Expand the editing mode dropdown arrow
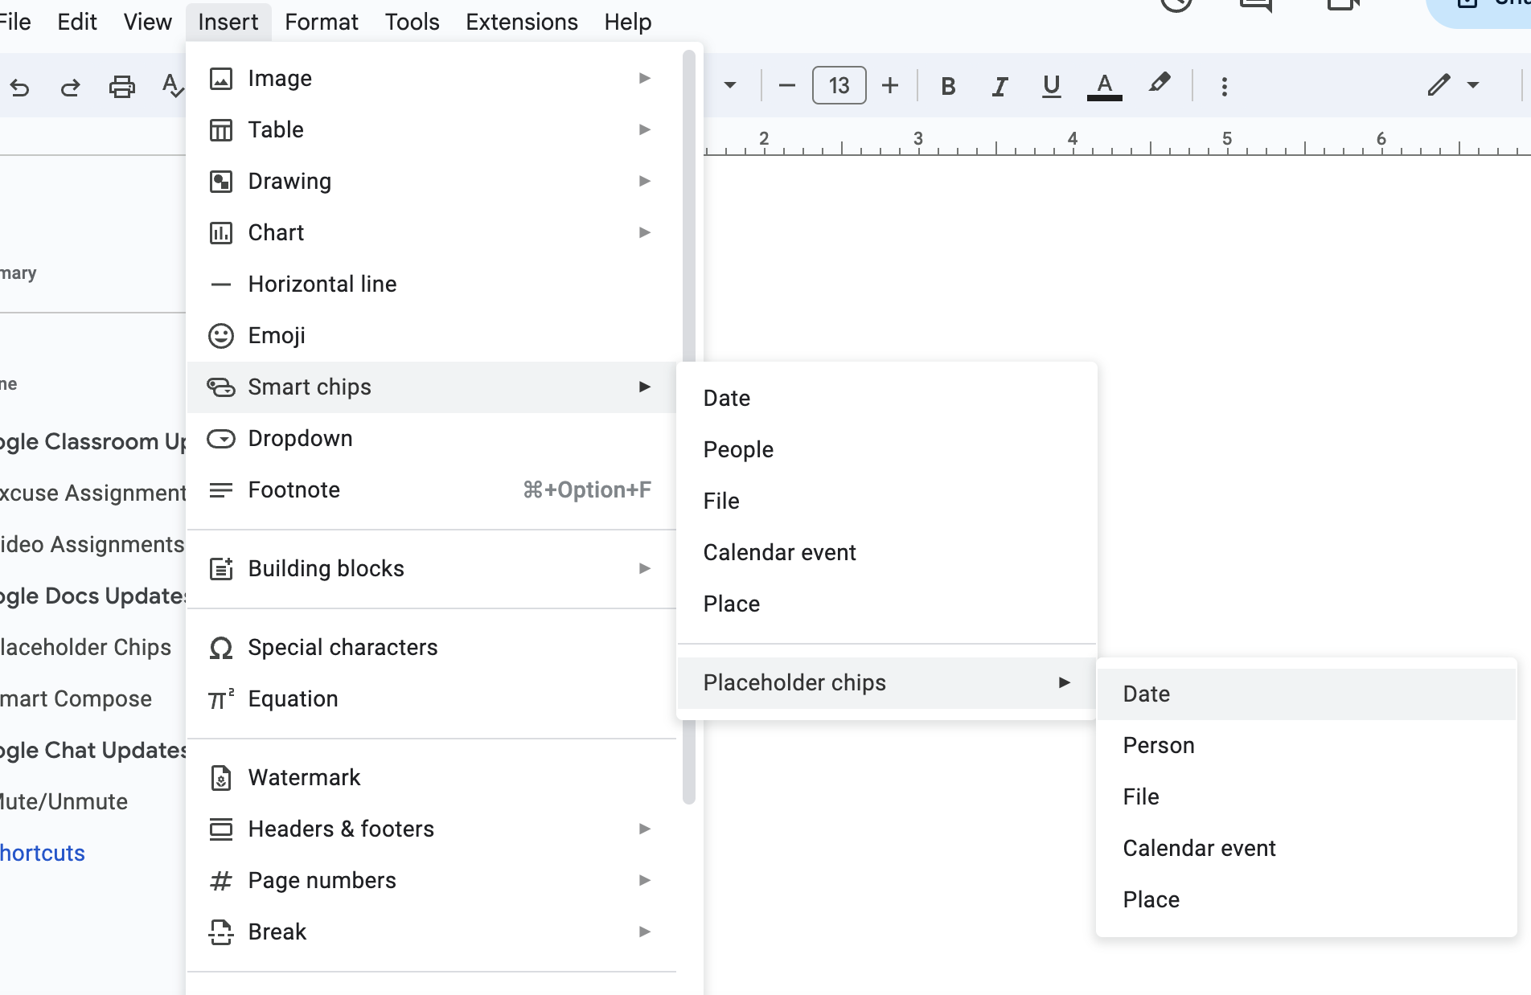Image resolution: width=1531 pixels, height=995 pixels. 1473,85
